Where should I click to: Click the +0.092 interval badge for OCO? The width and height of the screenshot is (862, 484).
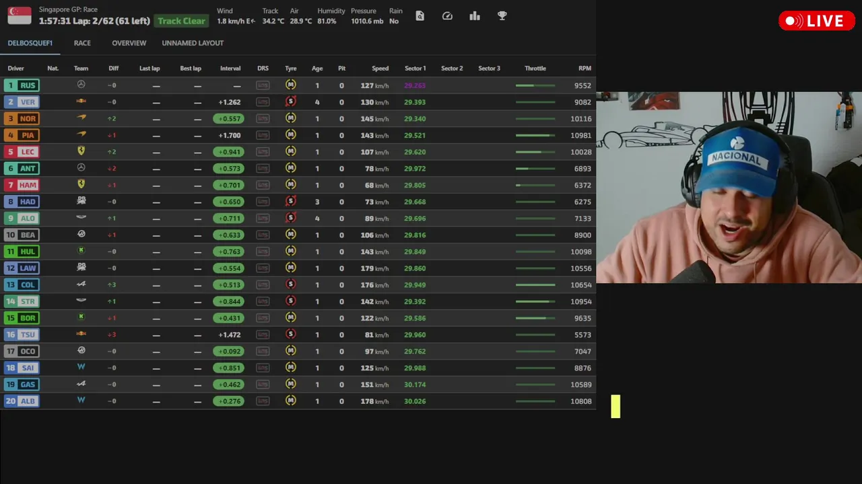(229, 351)
